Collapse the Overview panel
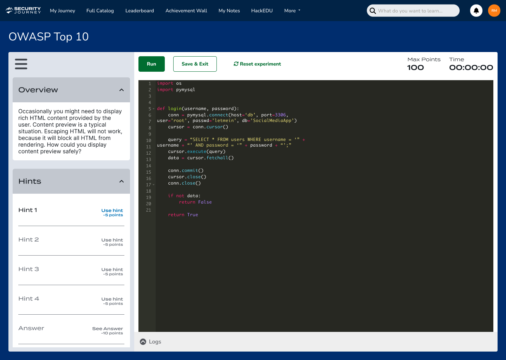Image resolution: width=506 pixels, height=360 pixels. 121,90
